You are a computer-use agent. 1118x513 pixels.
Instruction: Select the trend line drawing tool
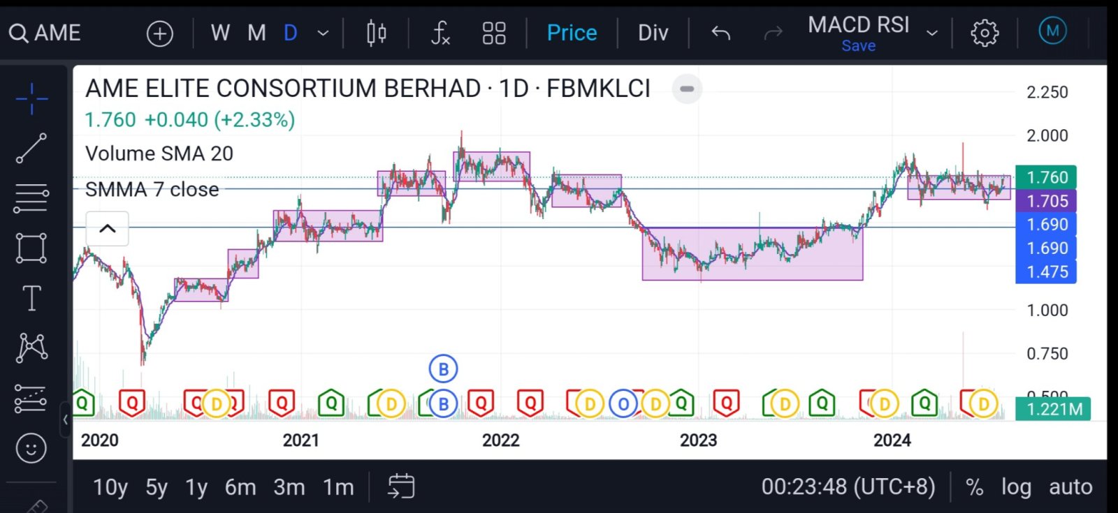point(31,149)
